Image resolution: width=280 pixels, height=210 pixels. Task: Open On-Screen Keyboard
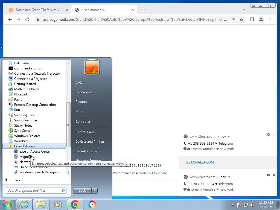coord(34,167)
